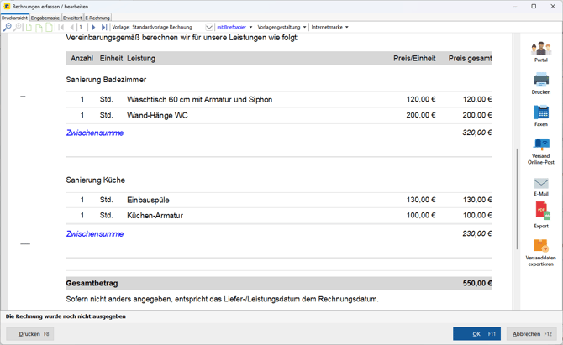Click Versanddaten exportieren icon
This screenshot has height=345, width=563.
pos(541,253)
